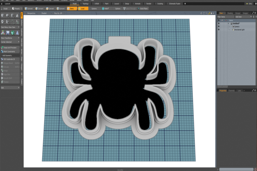Screen dimensions: 257x171
Task: Select the Cube primitive tool
Action: tap(2, 16)
